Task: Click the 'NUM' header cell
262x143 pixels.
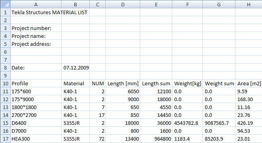Action: coord(98,83)
